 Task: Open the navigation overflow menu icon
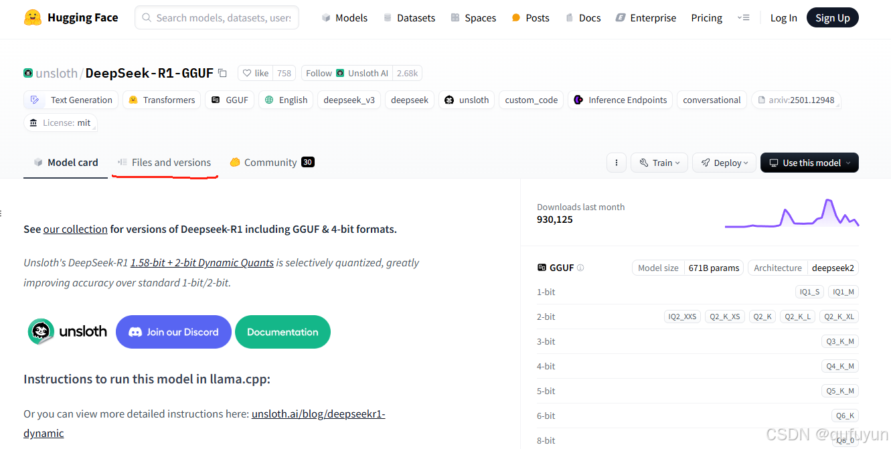pos(743,18)
